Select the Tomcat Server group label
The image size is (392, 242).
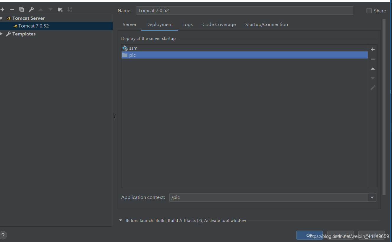click(29, 18)
